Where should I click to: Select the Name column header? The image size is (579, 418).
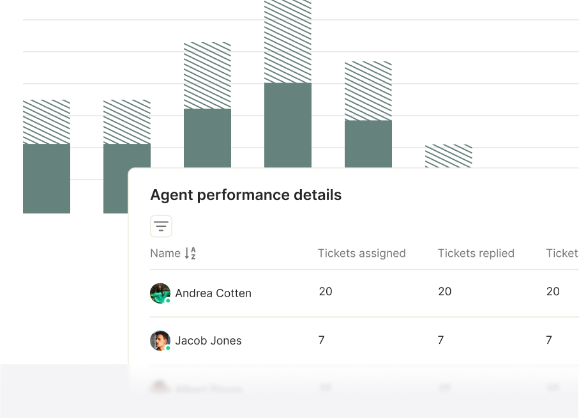165,253
